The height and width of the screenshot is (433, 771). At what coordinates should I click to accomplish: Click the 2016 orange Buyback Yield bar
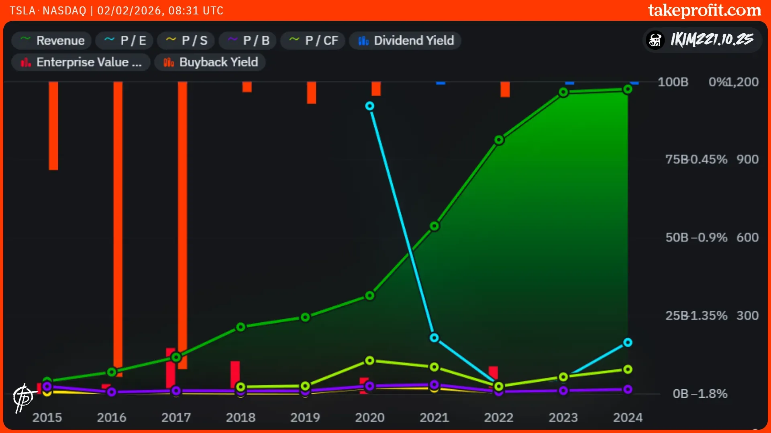118,229
